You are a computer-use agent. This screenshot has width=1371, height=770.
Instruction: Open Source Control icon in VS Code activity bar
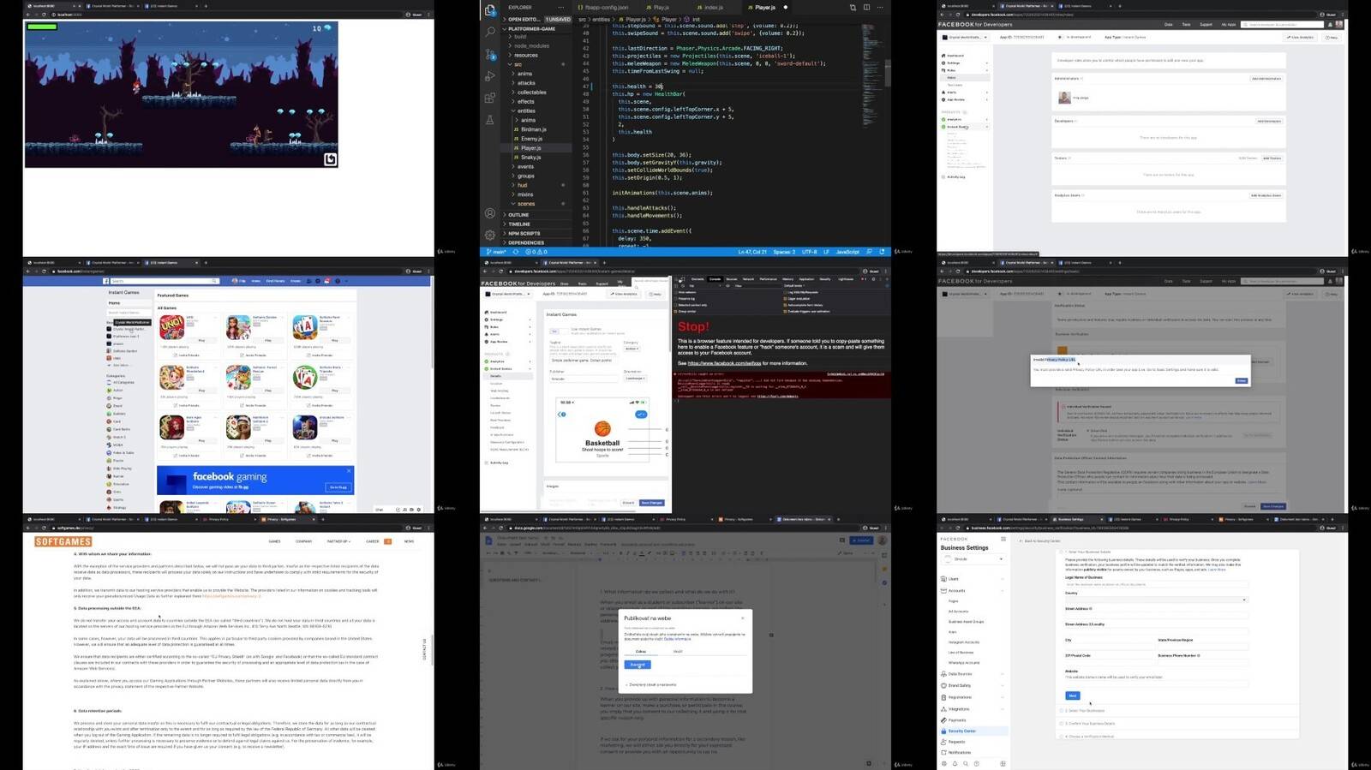[x=490, y=54]
